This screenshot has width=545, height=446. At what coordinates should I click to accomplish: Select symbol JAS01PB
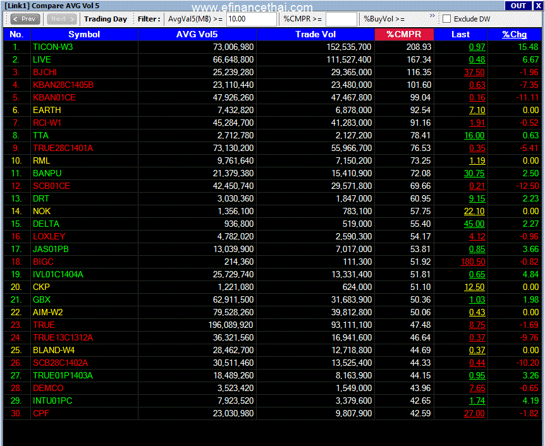pyautogui.click(x=51, y=249)
